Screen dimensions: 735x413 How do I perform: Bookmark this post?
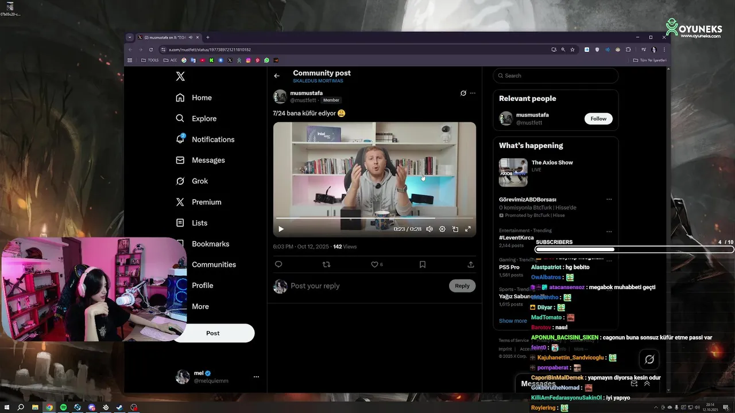click(422, 264)
